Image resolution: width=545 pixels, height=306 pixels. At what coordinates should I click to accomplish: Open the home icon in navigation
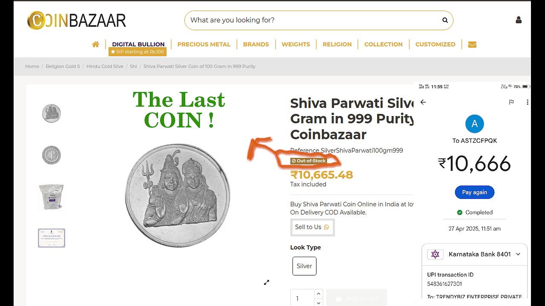[95, 44]
